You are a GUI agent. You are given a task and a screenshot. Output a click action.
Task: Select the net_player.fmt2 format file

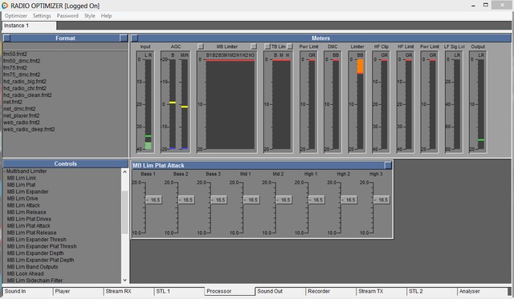22,115
